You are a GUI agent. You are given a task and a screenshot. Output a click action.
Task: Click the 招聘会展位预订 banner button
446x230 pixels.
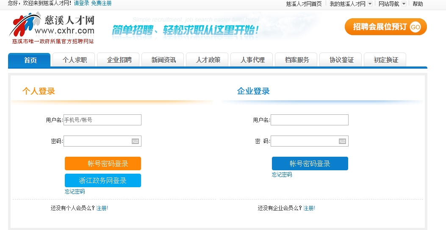point(386,27)
